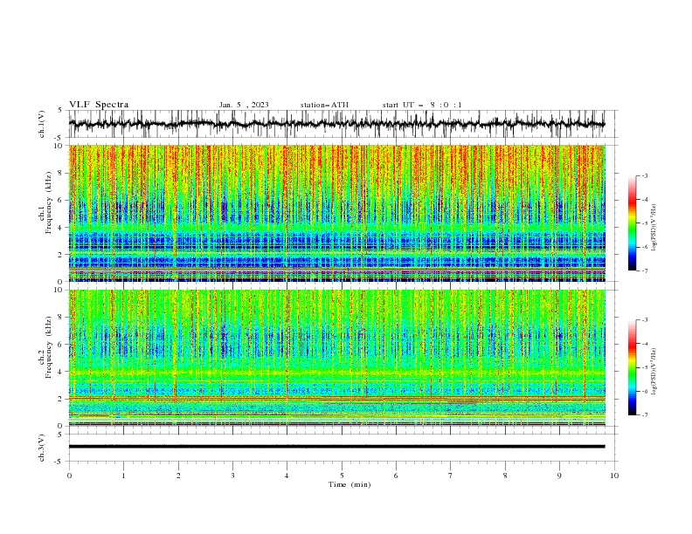Click the "5" volt tick on the ch.1(V) axis
692x534 pixels.
click(60, 111)
